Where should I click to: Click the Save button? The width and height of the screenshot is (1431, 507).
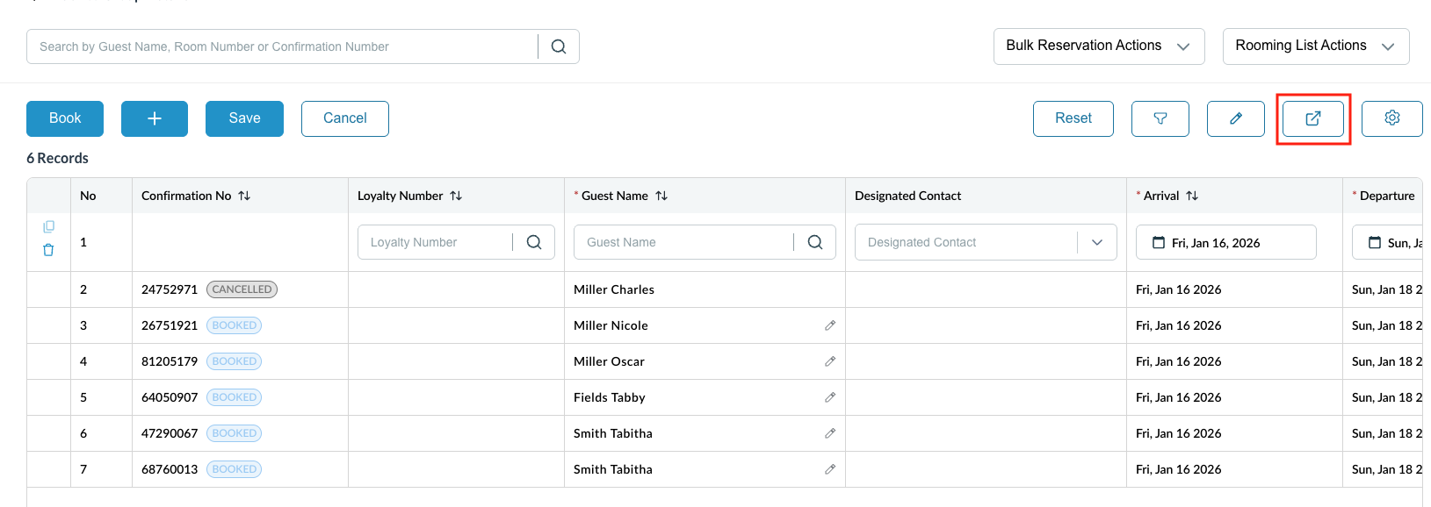(244, 118)
